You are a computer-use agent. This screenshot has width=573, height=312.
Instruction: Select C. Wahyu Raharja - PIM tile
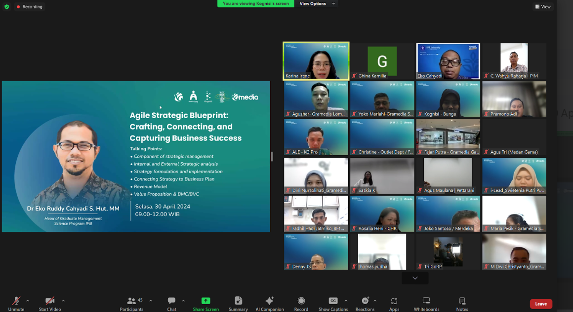pyautogui.click(x=514, y=61)
